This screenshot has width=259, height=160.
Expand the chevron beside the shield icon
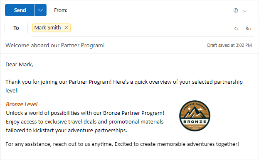point(245,11)
